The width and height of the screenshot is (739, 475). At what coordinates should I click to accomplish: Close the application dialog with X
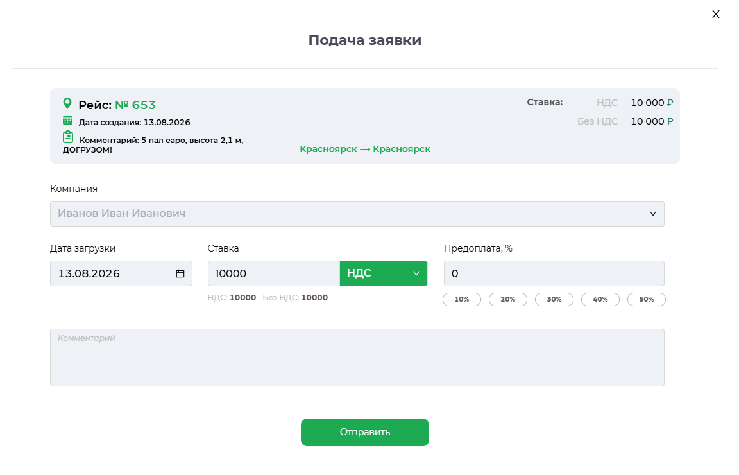pos(715,14)
